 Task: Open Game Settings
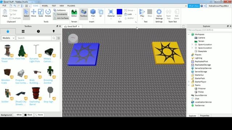coord(159,14)
